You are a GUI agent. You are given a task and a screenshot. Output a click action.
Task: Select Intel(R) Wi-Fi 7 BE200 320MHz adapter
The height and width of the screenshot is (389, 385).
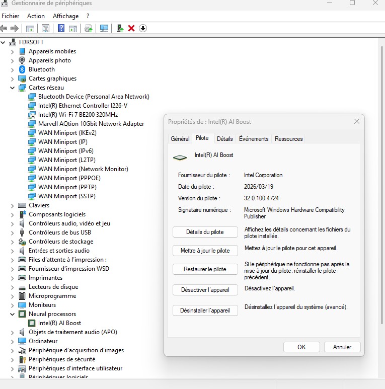click(x=78, y=115)
